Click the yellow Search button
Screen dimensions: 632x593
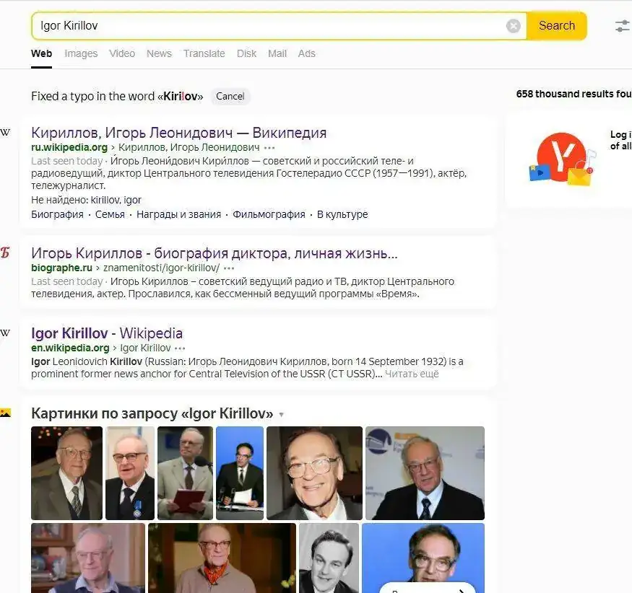557,26
